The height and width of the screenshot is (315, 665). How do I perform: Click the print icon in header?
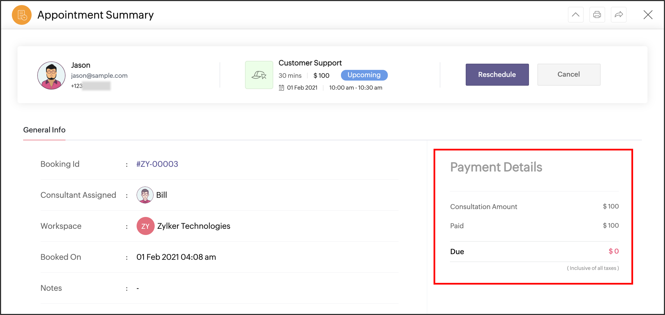pos(597,15)
